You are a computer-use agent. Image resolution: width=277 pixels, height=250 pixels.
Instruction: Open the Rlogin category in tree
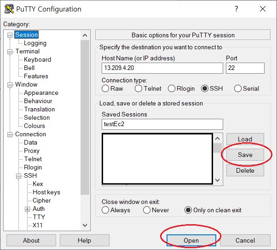pyautogui.click(x=33, y=167)
